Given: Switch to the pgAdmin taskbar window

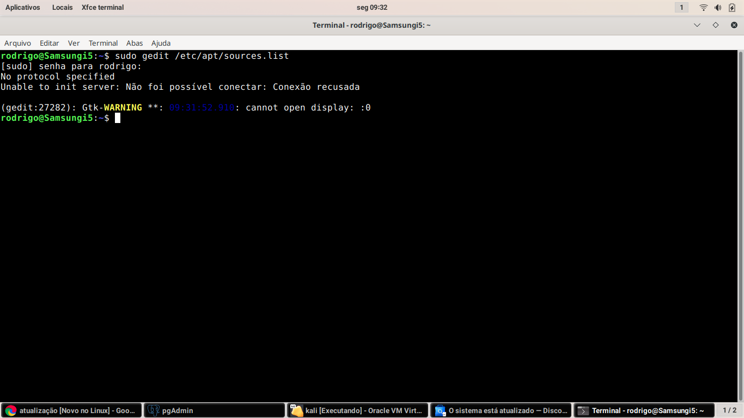Looking at the screenshot, I should coord(214,410).
